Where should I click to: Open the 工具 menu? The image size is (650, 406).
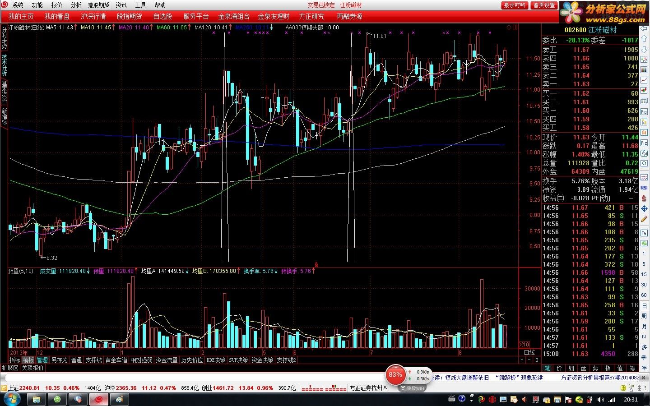coord(141,5)
